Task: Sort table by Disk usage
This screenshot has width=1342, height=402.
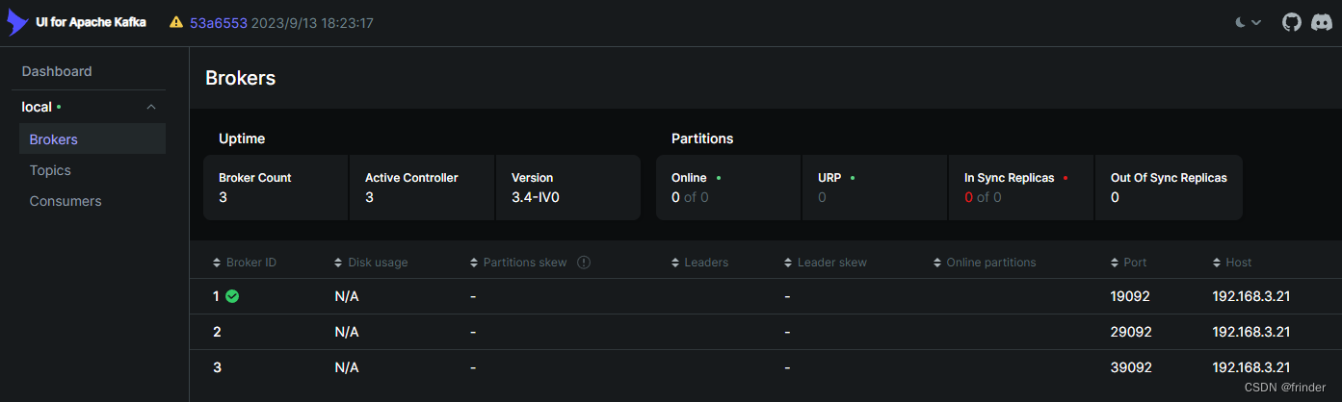Action: pos(371,263)
